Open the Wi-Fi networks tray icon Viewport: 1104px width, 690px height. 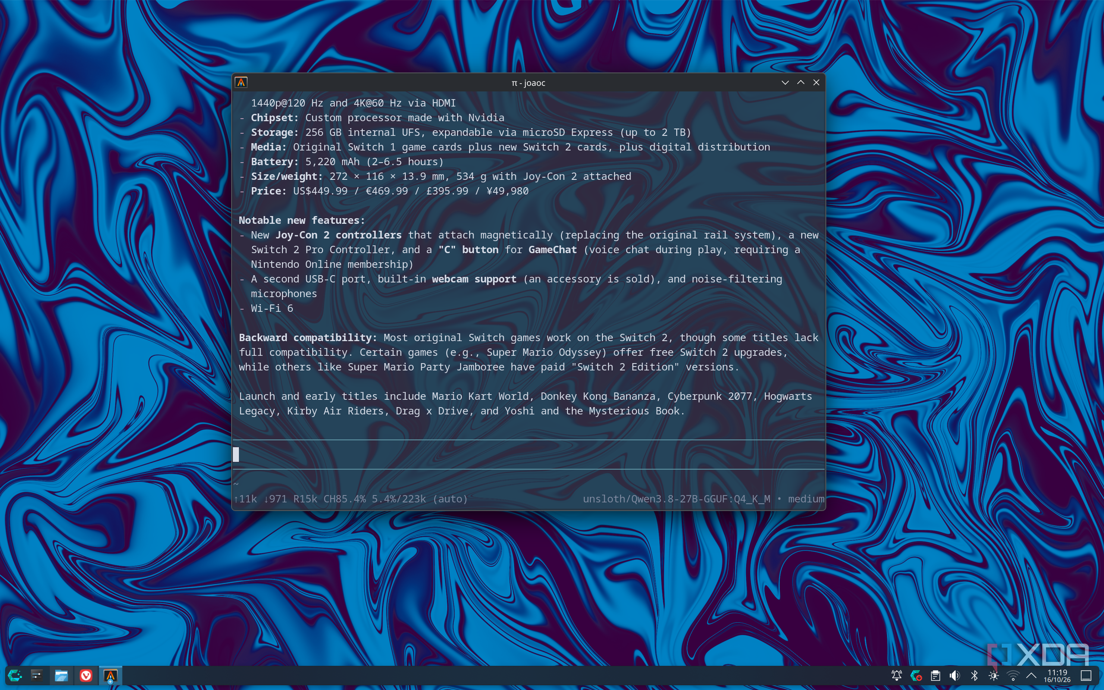coord(1013,675)
